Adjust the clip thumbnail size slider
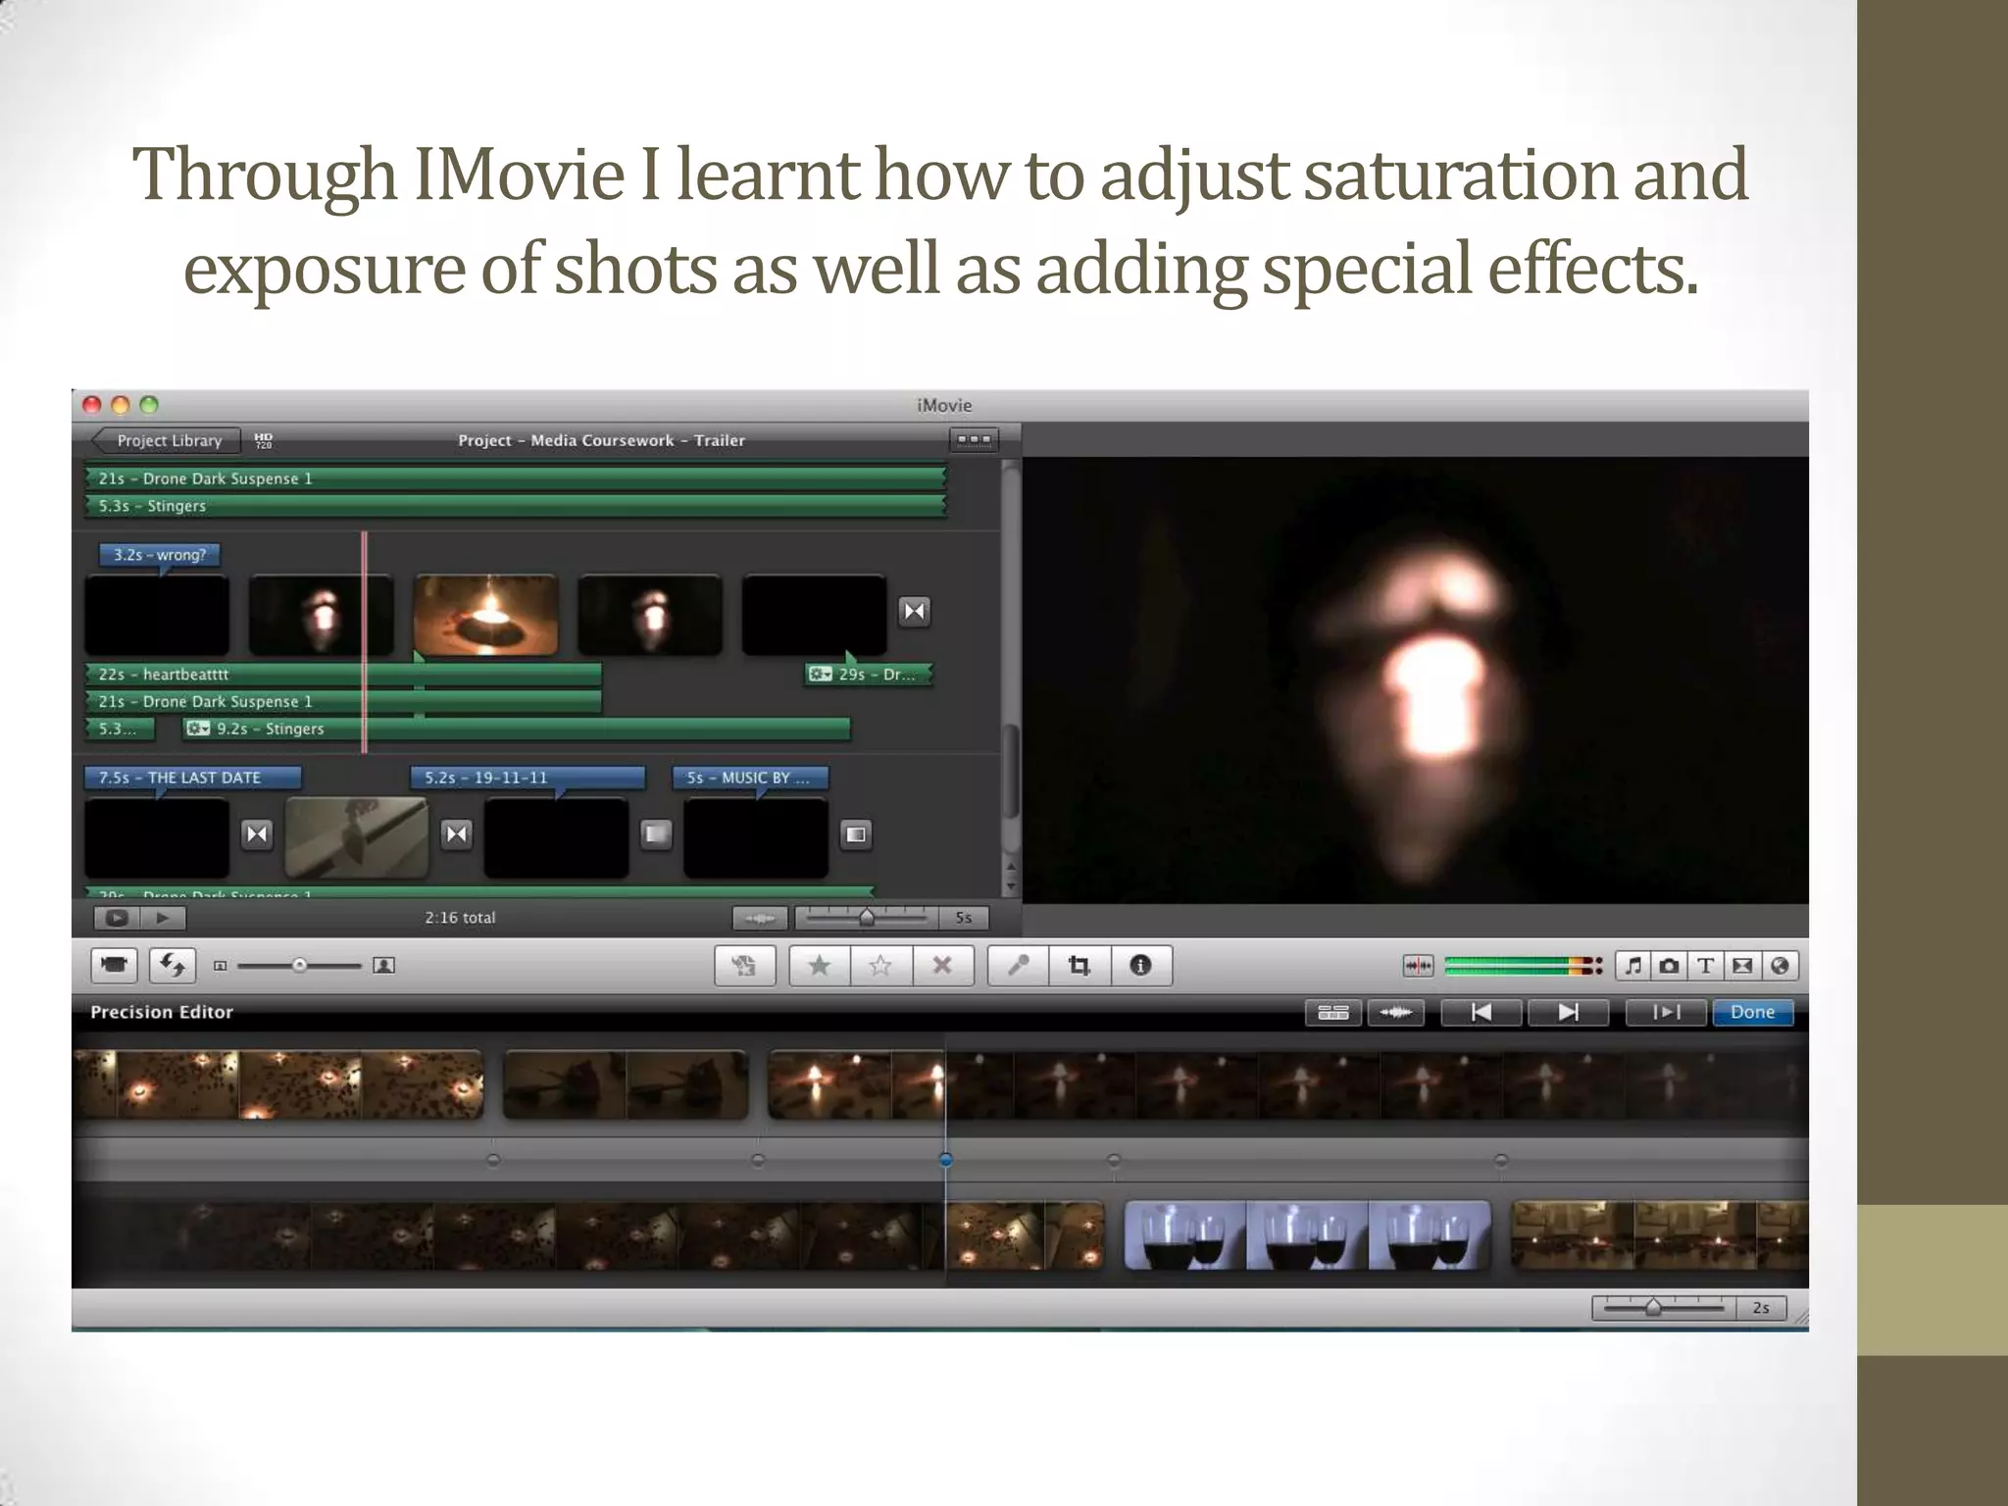 coord(300,966)
